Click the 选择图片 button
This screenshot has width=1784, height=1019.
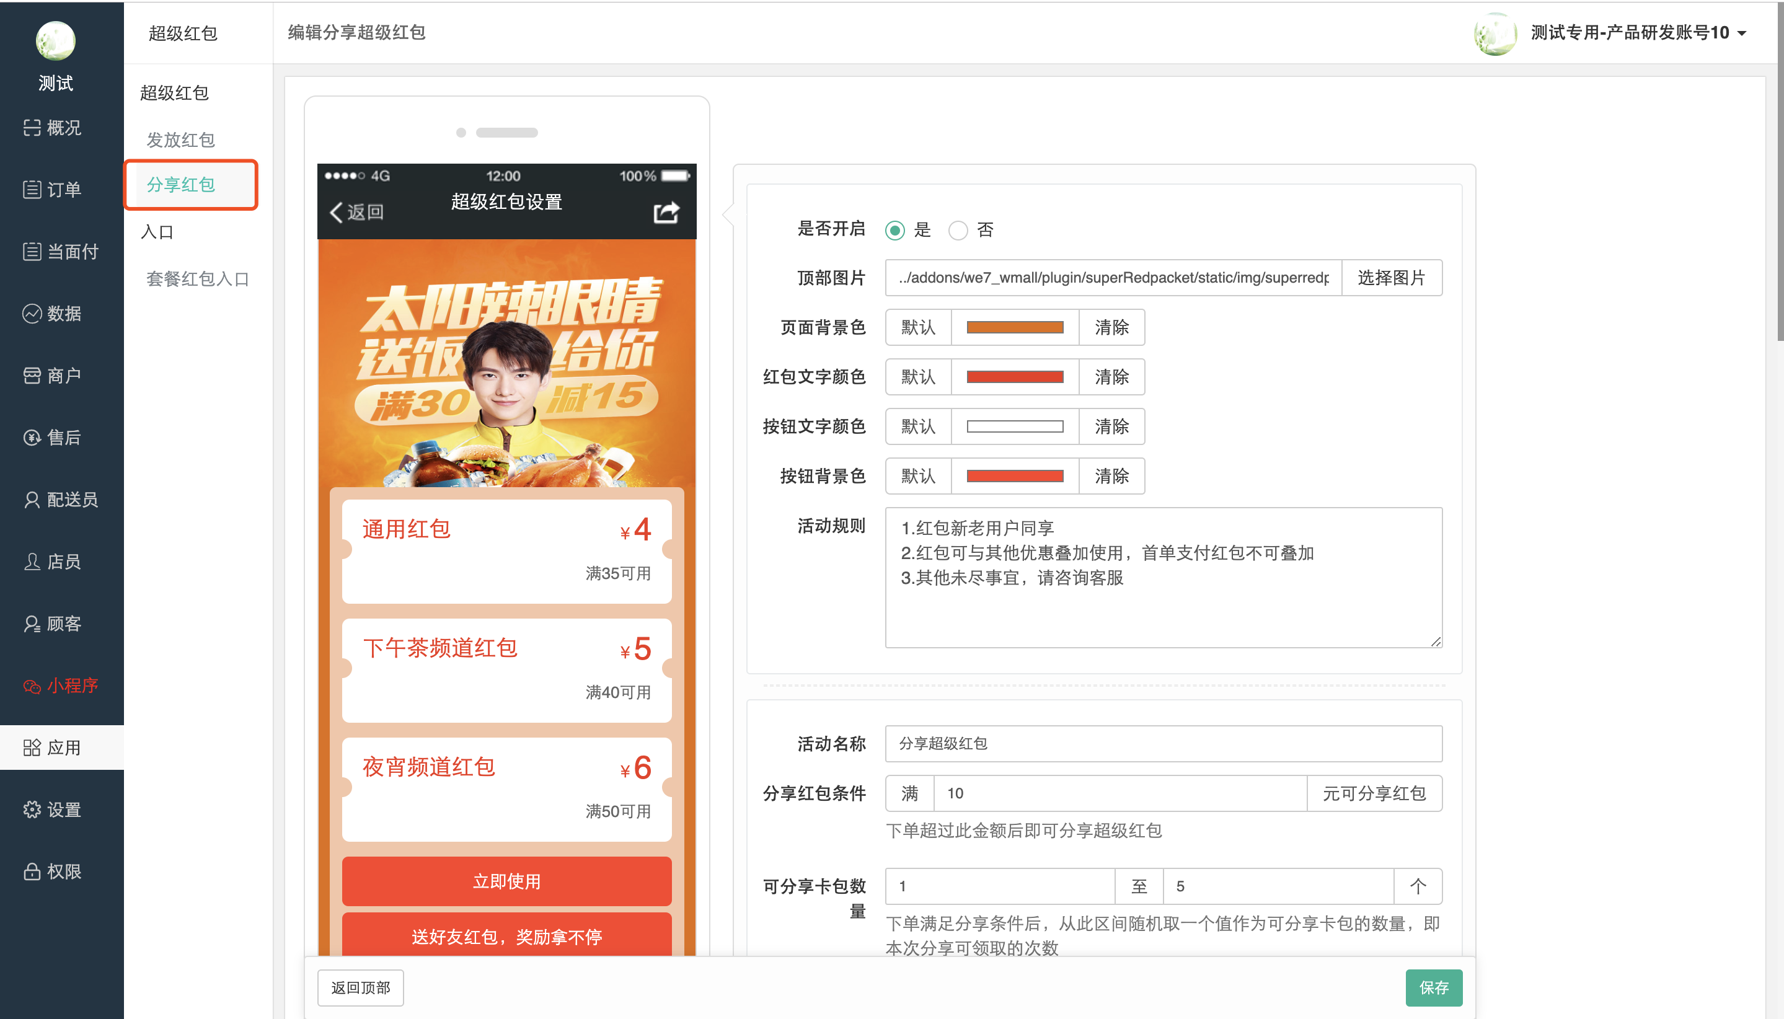click(x=1392, y=278)
